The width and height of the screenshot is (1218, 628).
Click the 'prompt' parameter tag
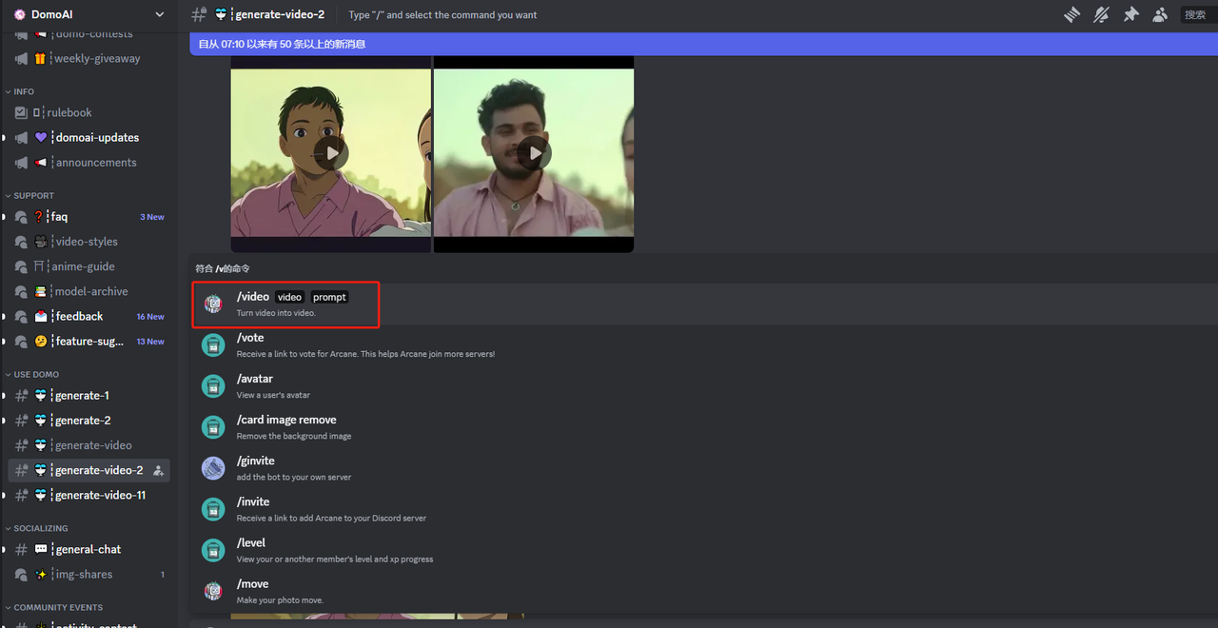point(329,297)
